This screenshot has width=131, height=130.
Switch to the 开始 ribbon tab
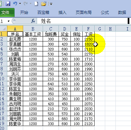pos(24,12)
